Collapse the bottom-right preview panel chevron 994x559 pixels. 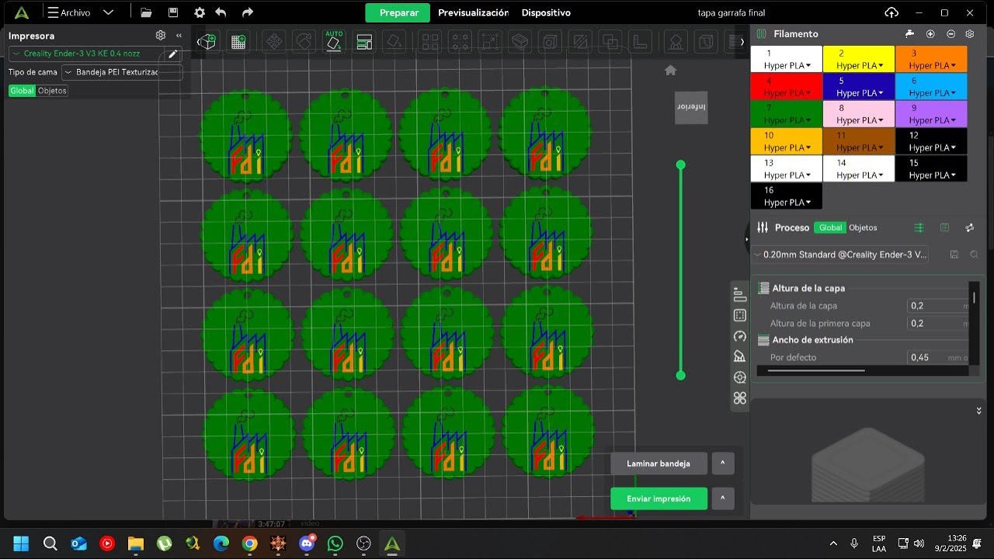point(978,411)
